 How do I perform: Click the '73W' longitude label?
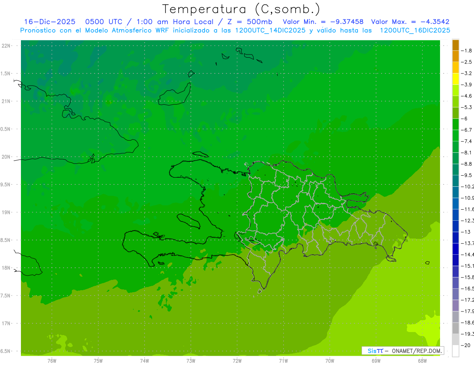click(x=191, y=361)
